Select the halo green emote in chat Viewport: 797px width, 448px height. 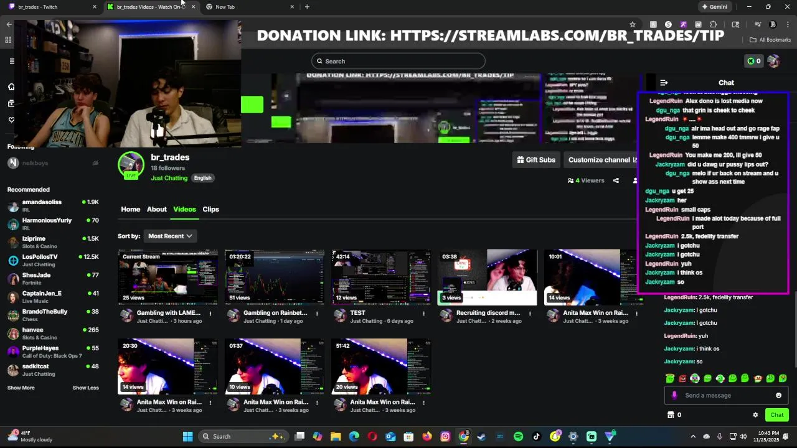[670, 378]
